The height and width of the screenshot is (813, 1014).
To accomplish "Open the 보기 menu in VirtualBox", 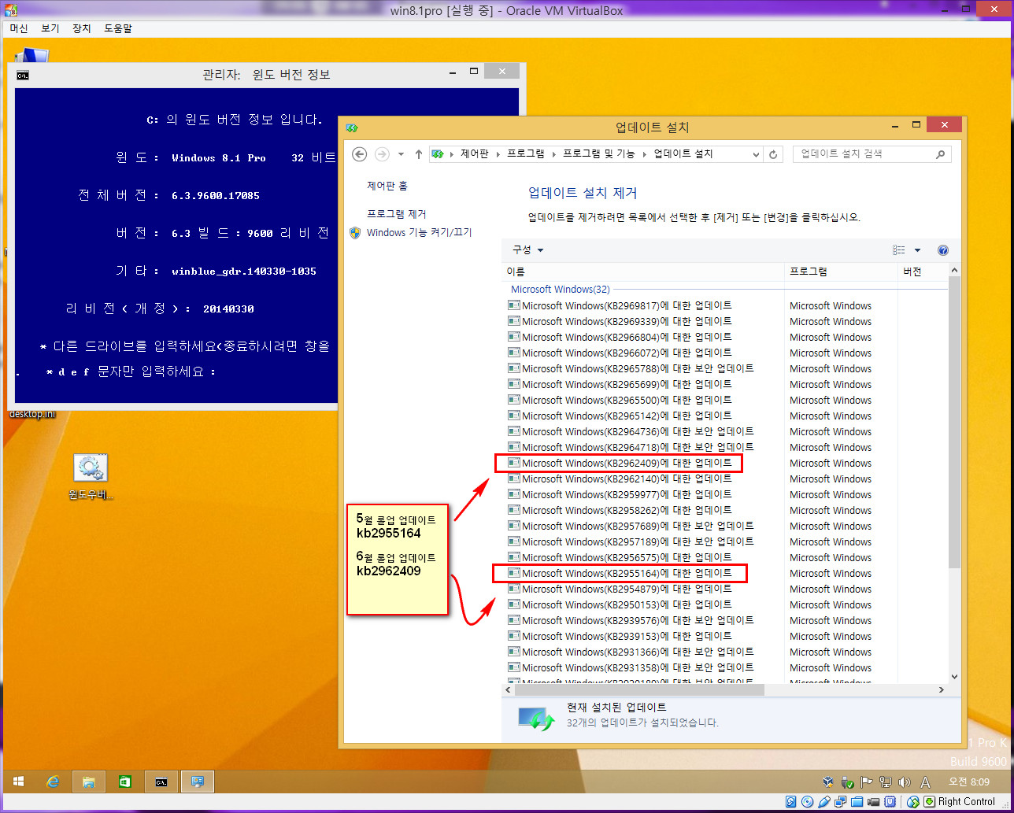I will pos(50,28).
